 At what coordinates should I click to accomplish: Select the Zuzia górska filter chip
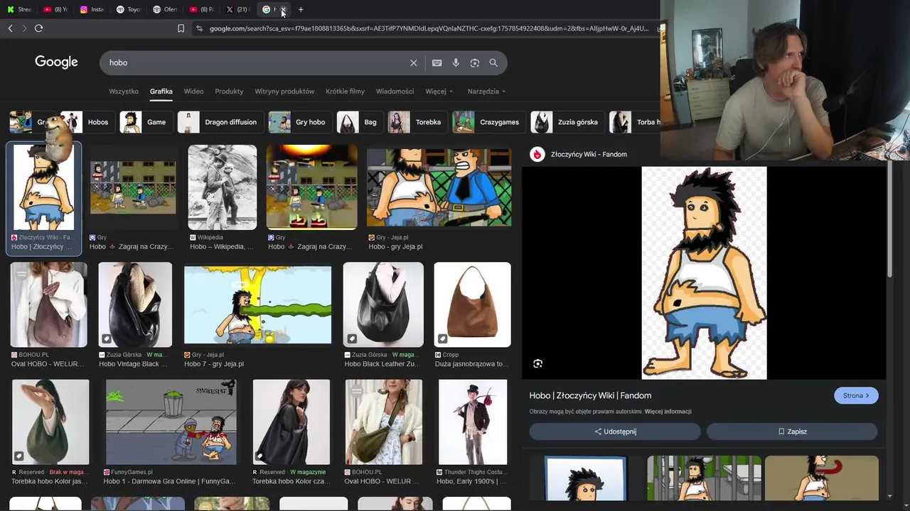pos(567,122)
